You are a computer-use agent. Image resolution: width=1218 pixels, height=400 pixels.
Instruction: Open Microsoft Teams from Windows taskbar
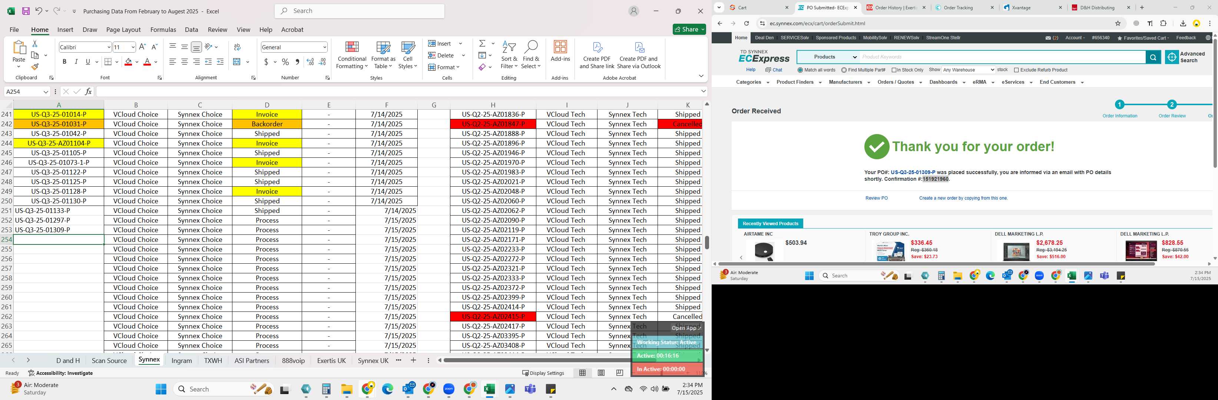(530, 389)
